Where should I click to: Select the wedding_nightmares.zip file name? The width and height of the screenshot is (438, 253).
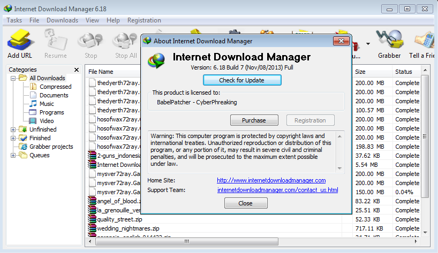[128, 228]
